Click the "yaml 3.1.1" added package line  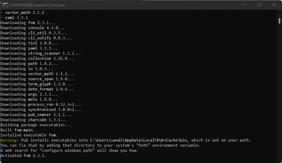[17, 18]
